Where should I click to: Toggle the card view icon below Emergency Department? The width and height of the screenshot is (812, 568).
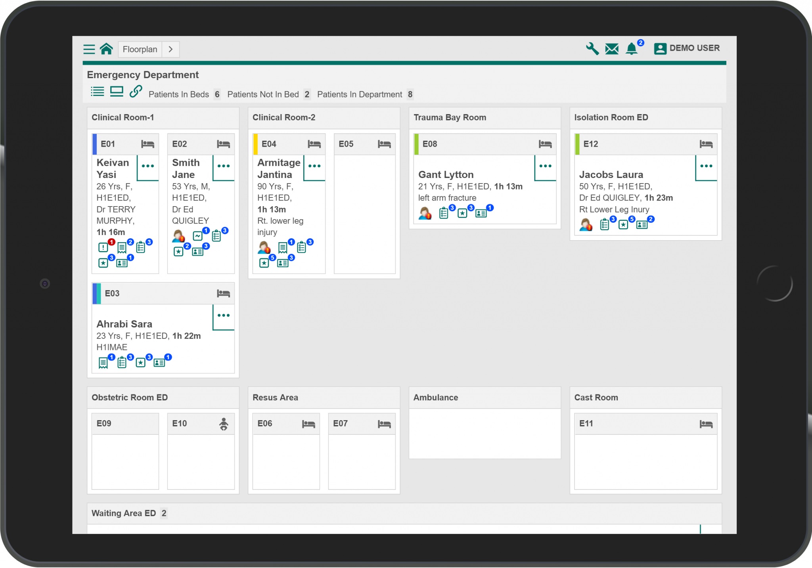click(x=117, y=91)
